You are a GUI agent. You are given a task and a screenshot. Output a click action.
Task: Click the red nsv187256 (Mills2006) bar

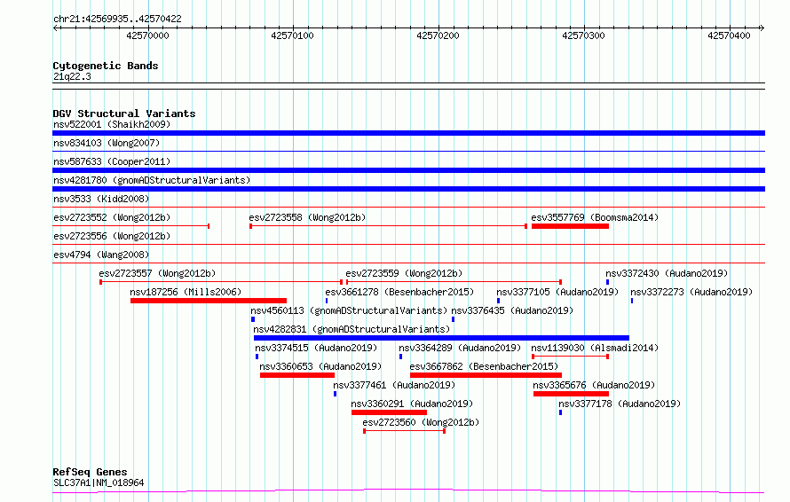point(208,301)
